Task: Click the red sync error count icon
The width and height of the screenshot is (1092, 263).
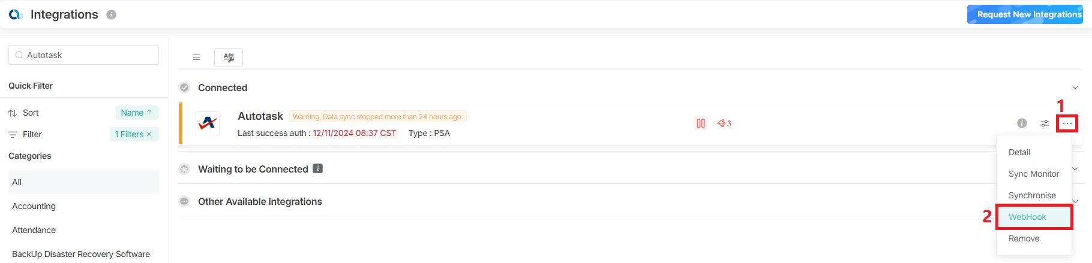Action: coord(724,123)
